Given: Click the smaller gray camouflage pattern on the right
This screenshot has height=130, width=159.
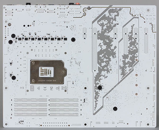Looking at the screenshot, I should [129, 52].
